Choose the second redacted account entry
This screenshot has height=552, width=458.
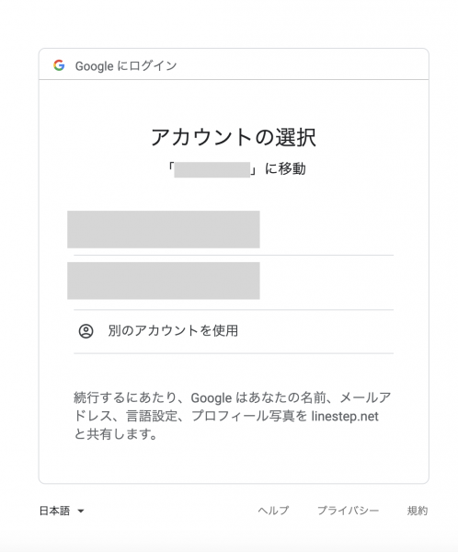point(164,281)
